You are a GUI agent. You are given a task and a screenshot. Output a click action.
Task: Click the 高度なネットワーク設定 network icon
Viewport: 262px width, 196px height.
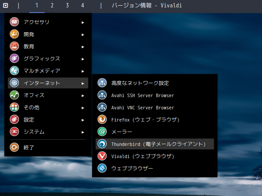point(102,83)
